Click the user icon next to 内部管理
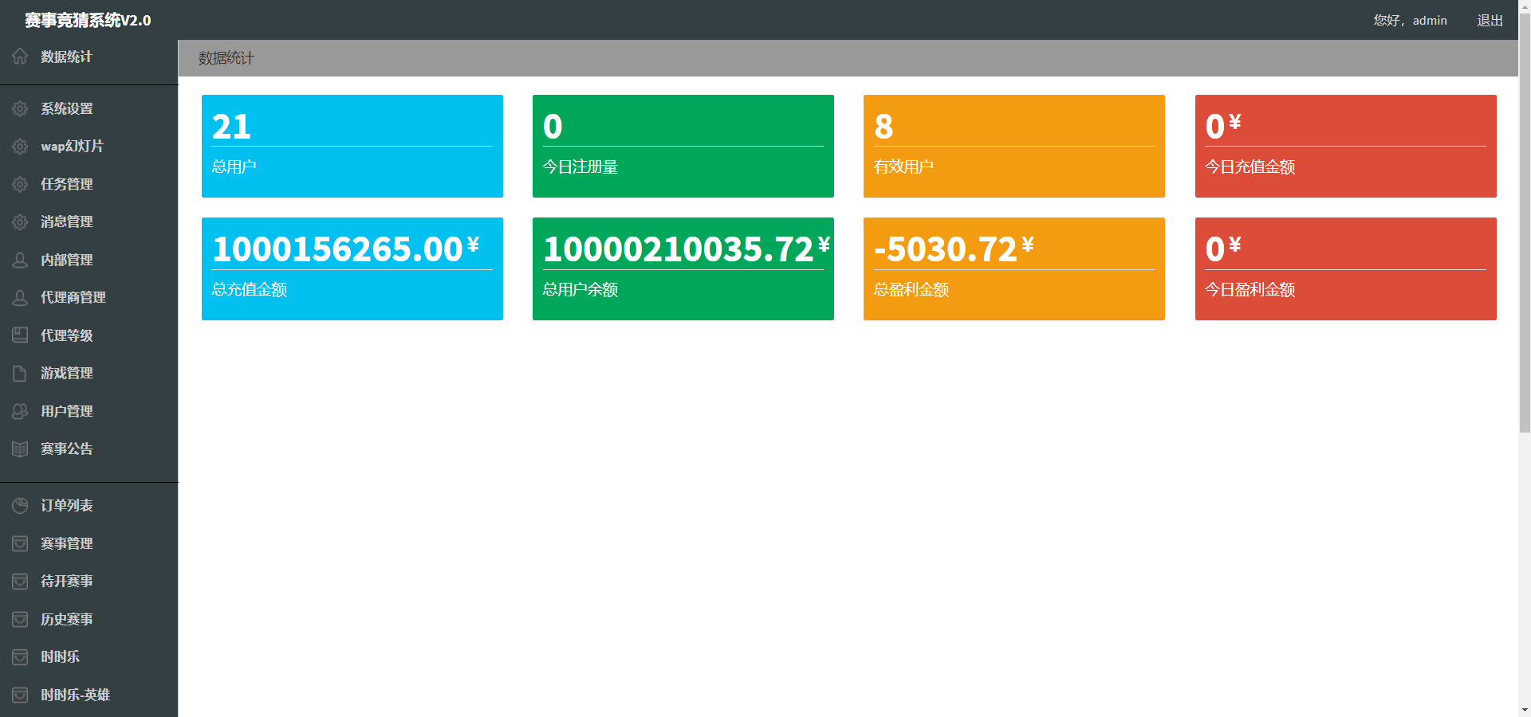 pyautogui.click(x=20, y=260)
